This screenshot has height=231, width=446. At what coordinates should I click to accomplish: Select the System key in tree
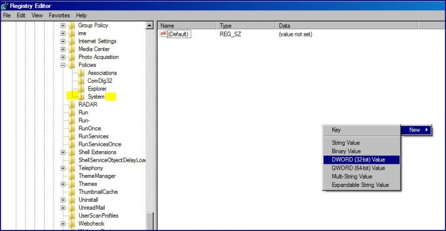click(96, 97)
